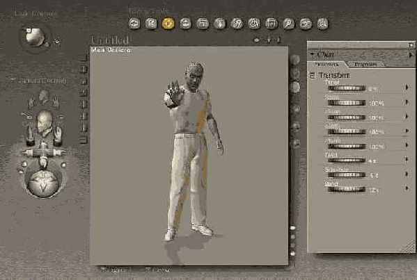Image resolution: width=417 pixels, height=280 pixels.
Task: Open the Taper dial options arrow
Action: coord(407,88)
